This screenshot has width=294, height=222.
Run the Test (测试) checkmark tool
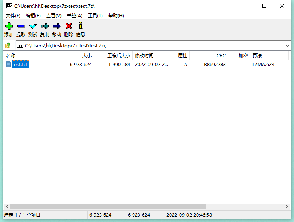(x=33, y=26)
